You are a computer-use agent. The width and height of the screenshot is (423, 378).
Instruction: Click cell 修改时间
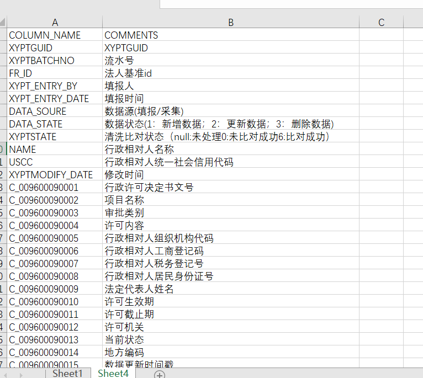point(231,174)
